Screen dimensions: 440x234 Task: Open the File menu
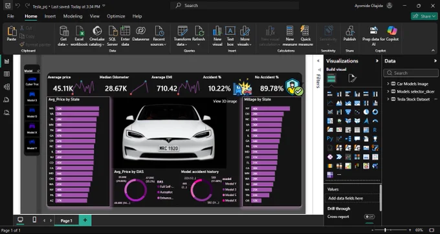pos(10,16)
